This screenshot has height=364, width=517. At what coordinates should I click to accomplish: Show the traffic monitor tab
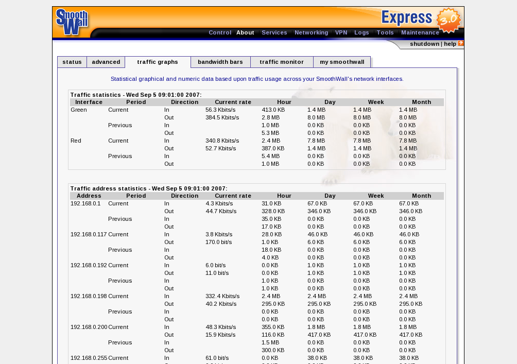coord(282,62)
